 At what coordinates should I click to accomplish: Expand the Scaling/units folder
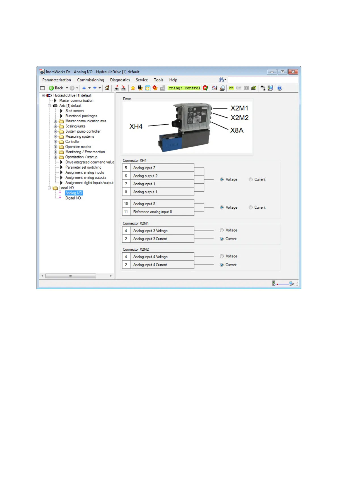(x=55, y=126)
